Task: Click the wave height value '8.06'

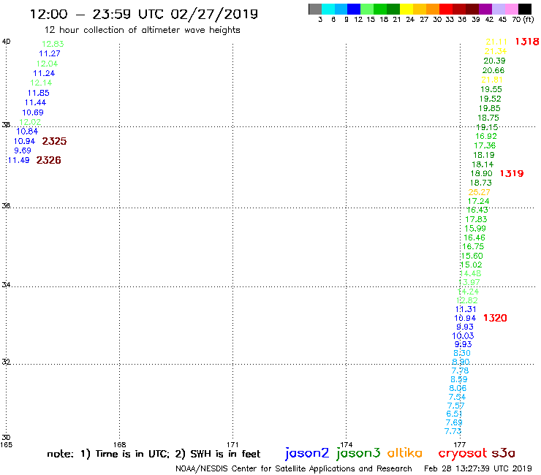Action: point(458,388)
